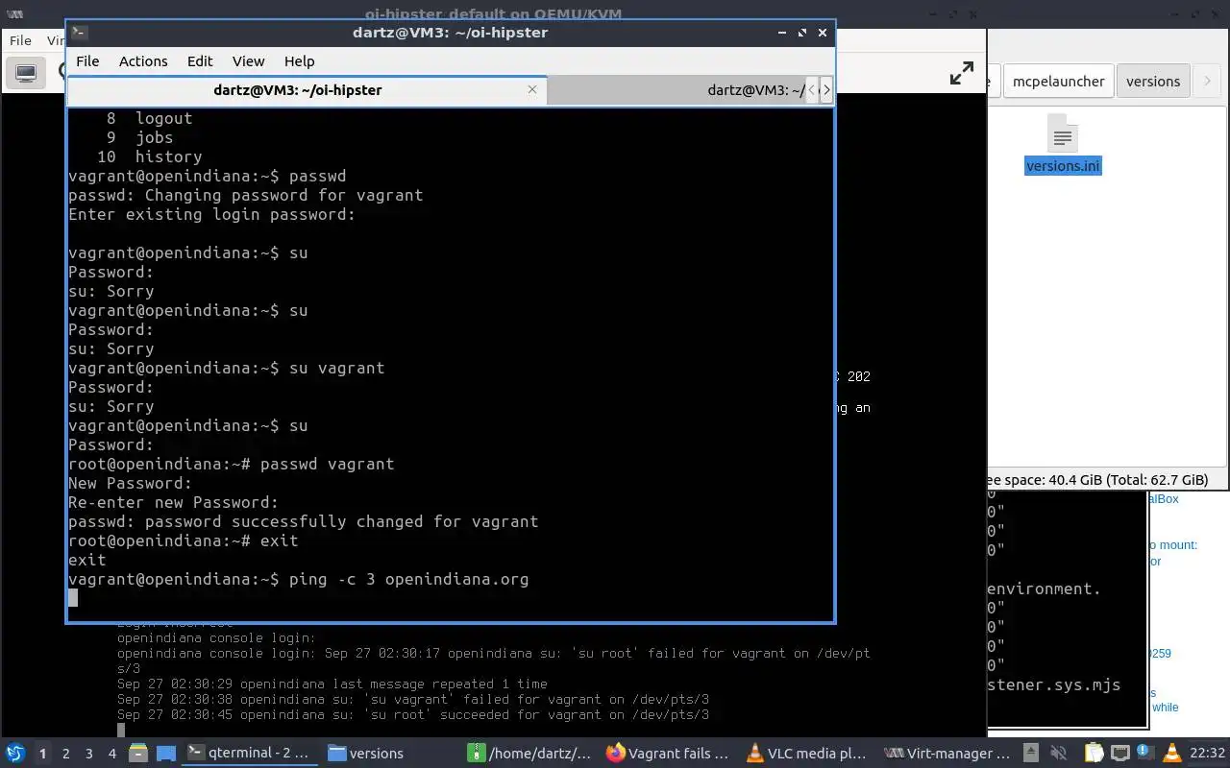Click 'passwd: Changing password for vagrant' line

[x=246, y=195]
